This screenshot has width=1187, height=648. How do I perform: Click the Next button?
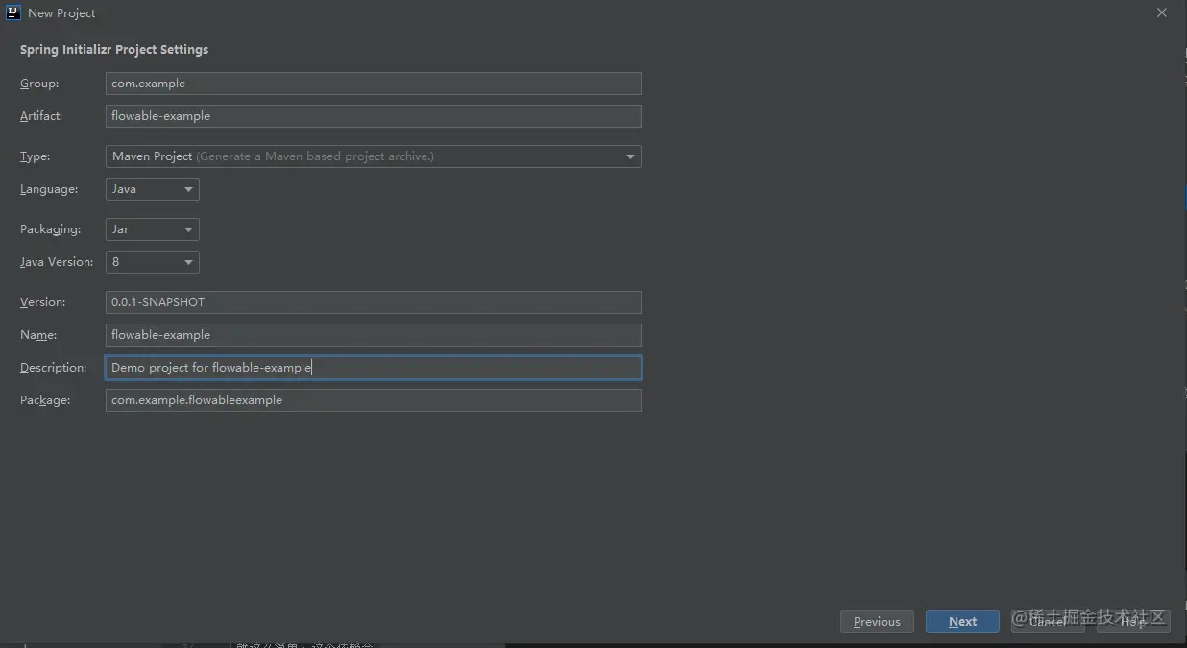tap(962, 621)
